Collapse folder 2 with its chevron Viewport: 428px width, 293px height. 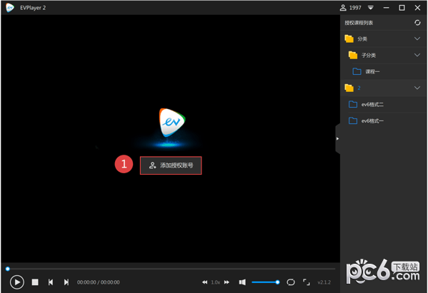tap(417, 88)
